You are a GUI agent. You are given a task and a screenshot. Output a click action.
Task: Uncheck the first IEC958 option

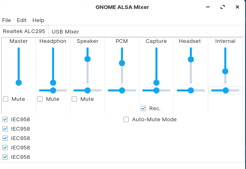5,120
